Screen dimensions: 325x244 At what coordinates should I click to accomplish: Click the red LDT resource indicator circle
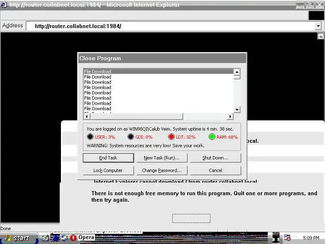click(171, 137)
